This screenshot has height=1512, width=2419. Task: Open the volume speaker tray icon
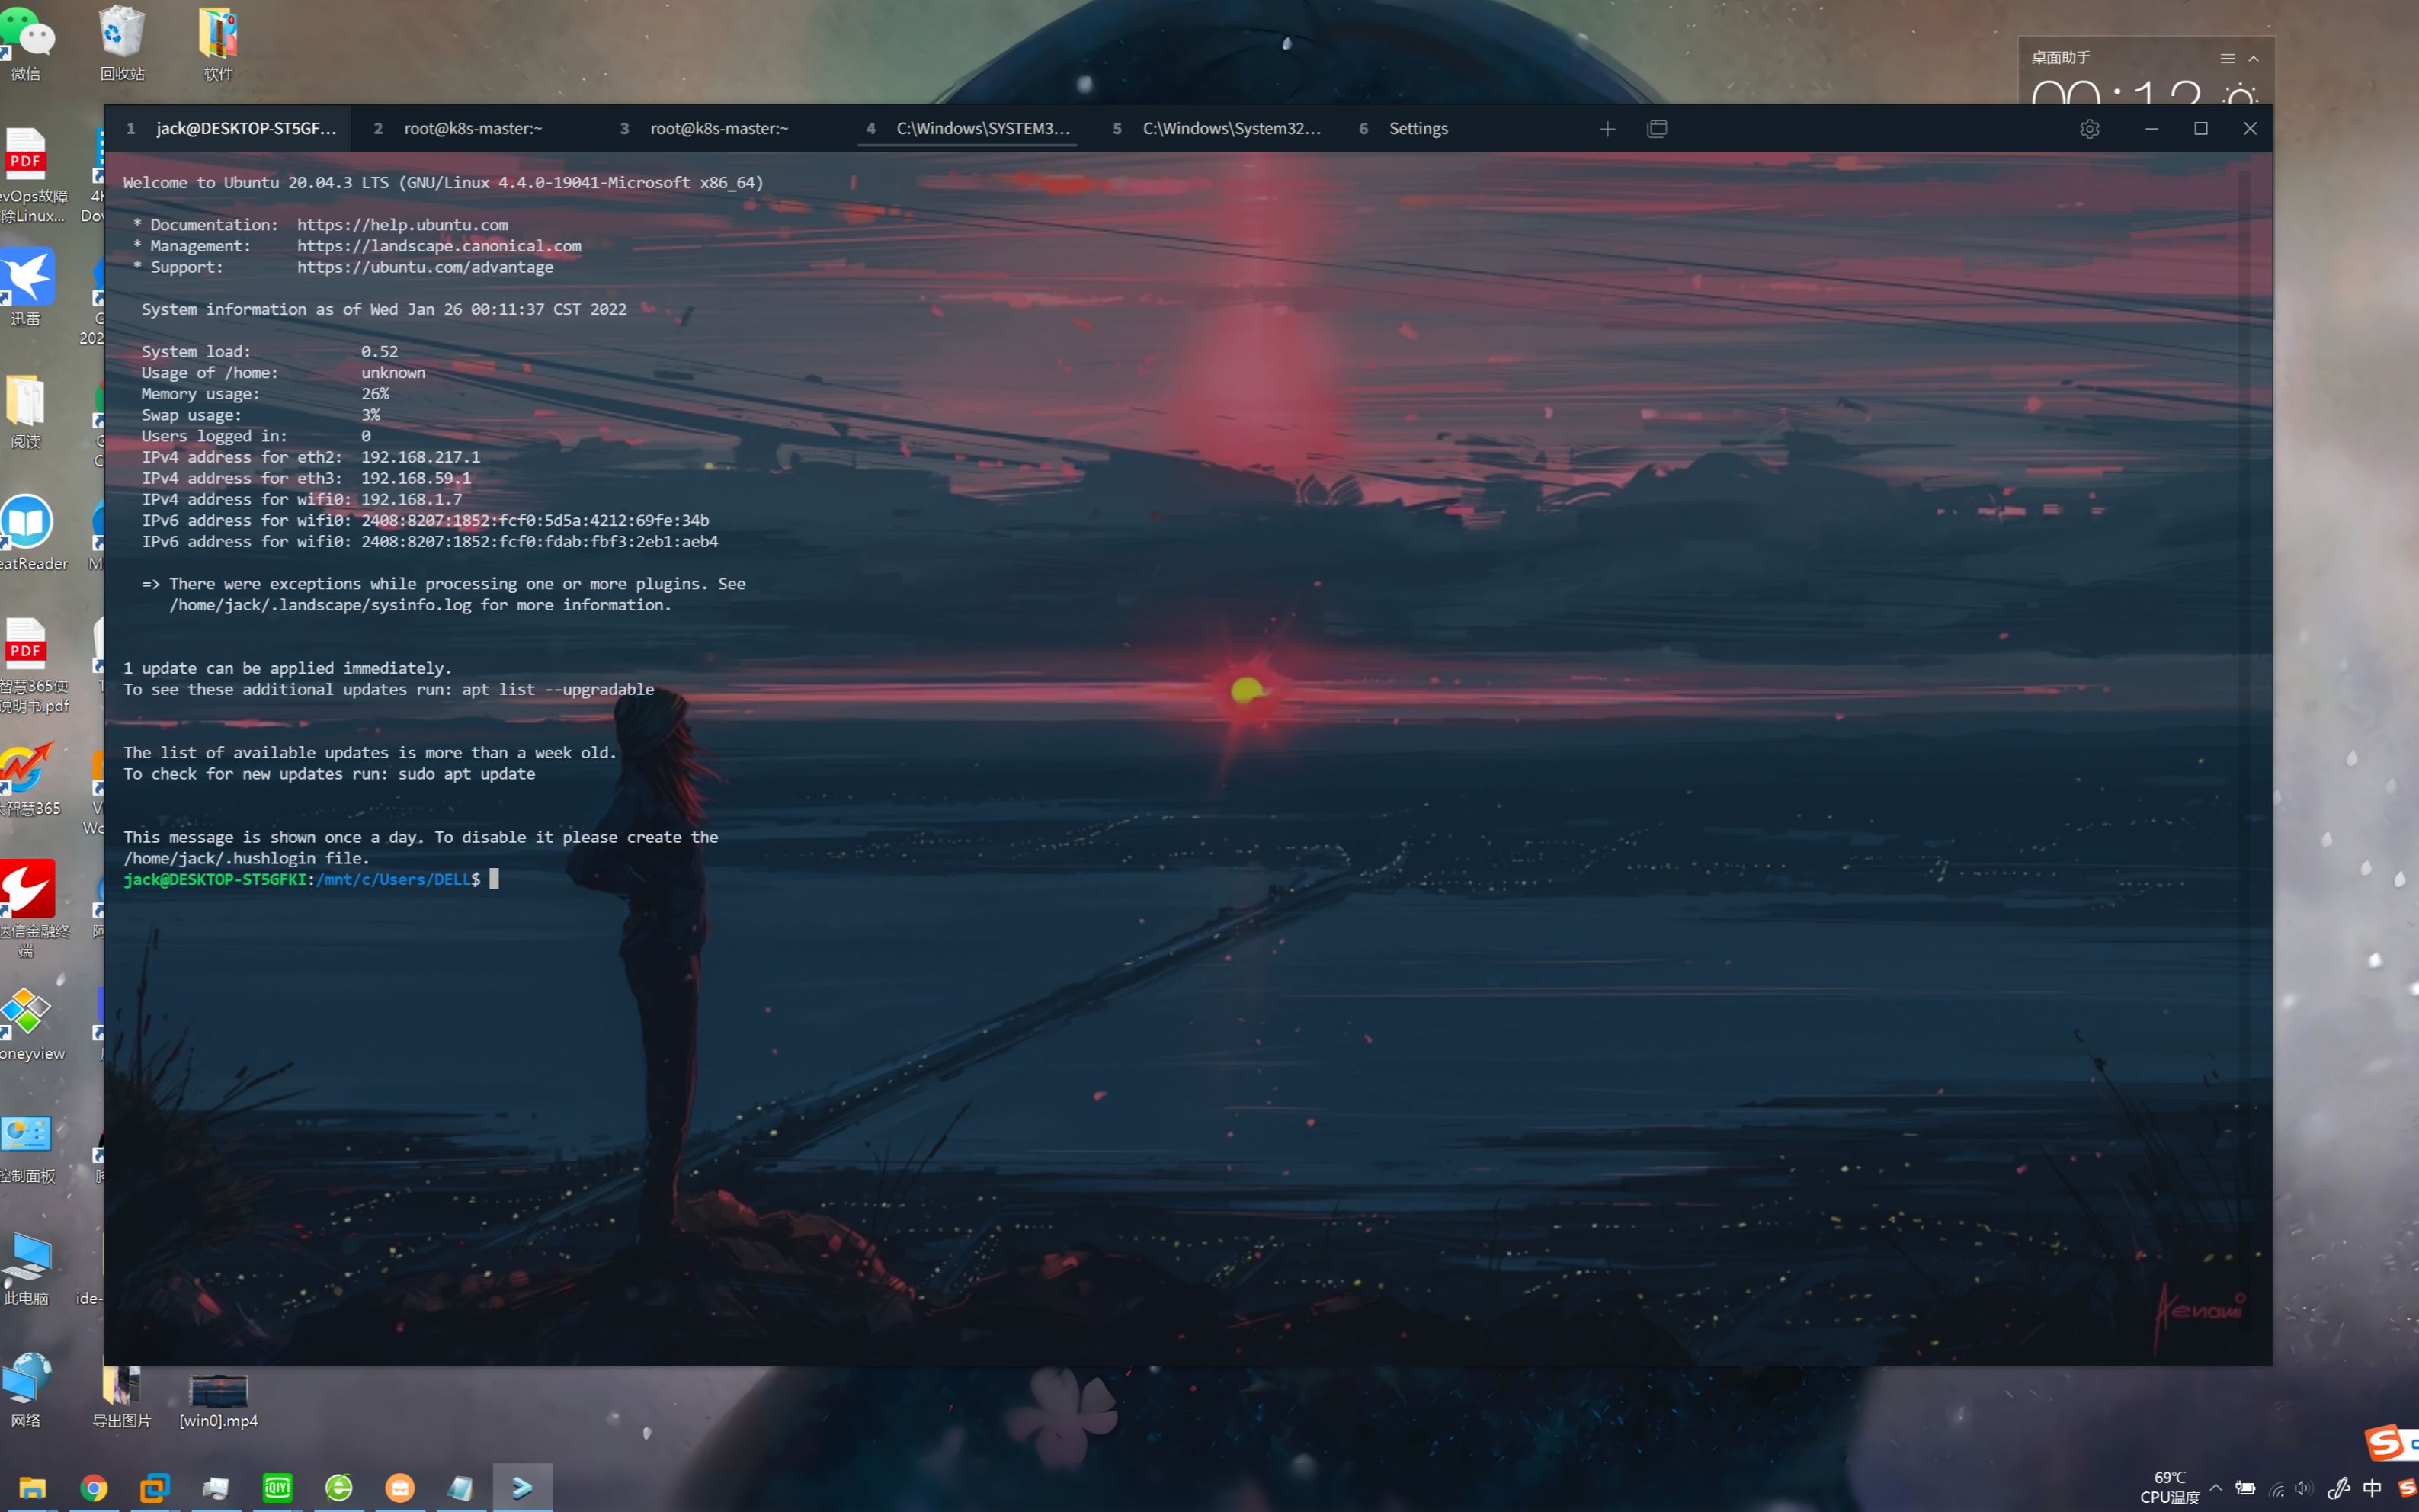tap(2304, 1488)
